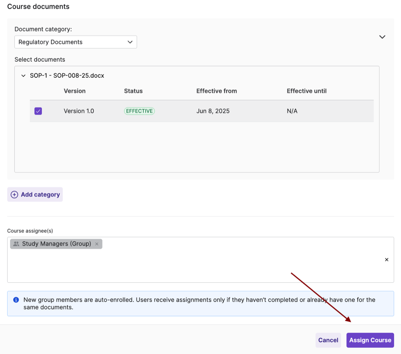Select the Status column header
401x354 pixels.
pos(133,91)
